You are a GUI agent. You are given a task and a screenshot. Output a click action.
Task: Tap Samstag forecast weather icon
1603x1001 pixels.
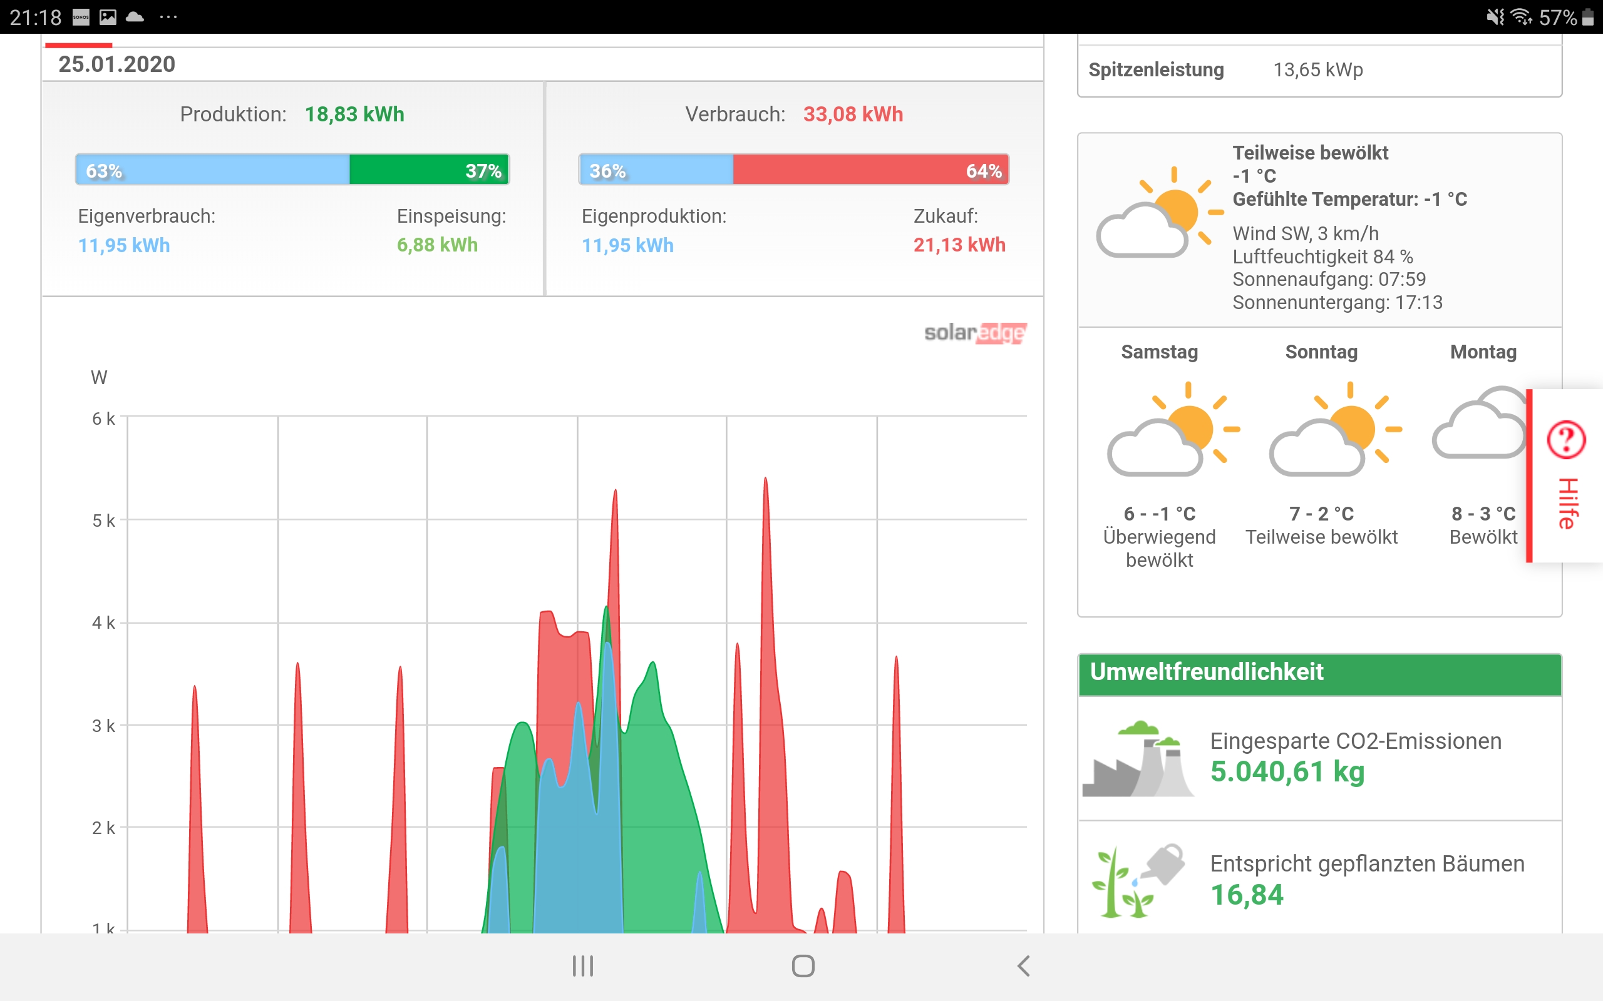[x=1171, y=430]
